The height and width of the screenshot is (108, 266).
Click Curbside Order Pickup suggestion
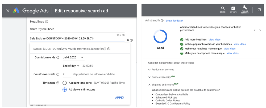pos(168,101)
